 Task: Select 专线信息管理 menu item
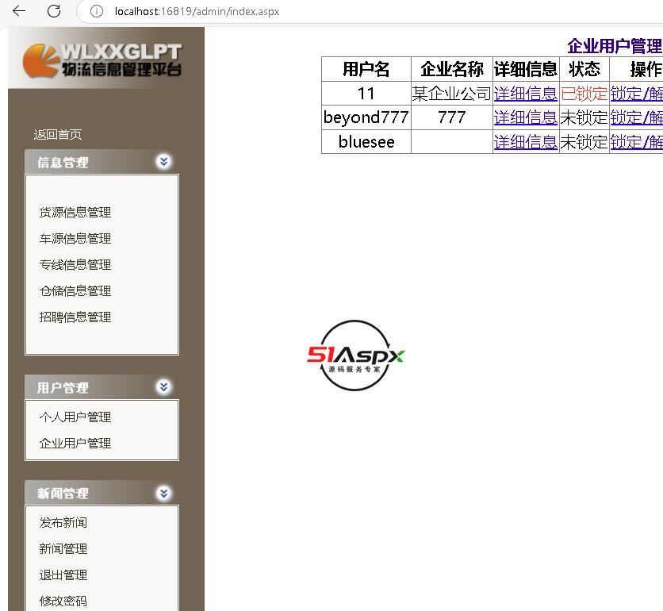(x=75, y=264)
